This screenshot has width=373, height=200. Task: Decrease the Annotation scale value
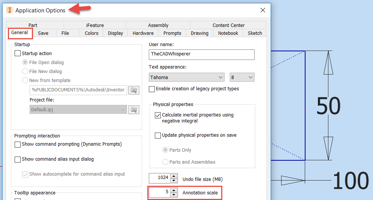(174, 194)
